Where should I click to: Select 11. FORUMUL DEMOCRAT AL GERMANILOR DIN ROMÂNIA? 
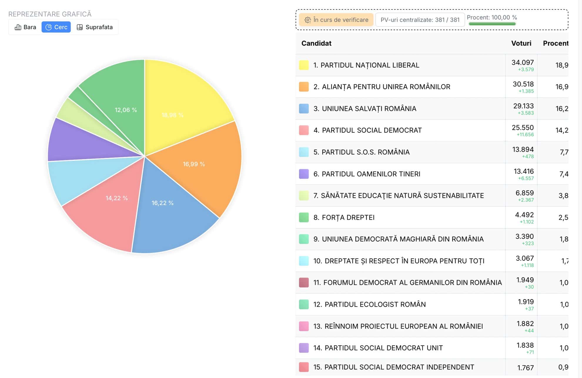tap(432, 283)
